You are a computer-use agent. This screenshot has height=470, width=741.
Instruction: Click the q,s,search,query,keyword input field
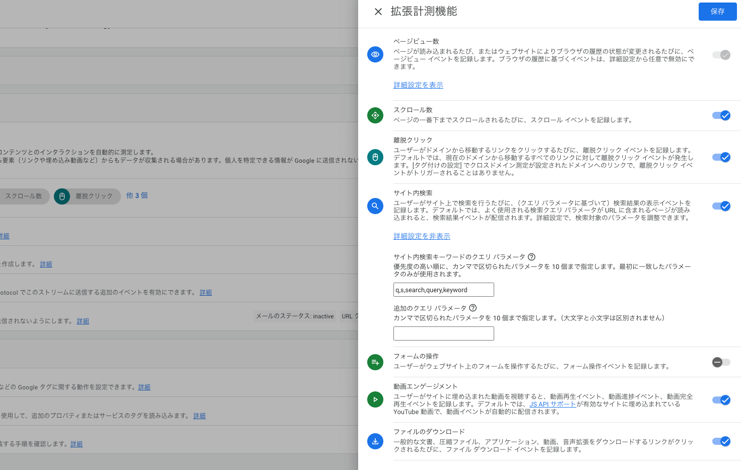coord(443,290)
